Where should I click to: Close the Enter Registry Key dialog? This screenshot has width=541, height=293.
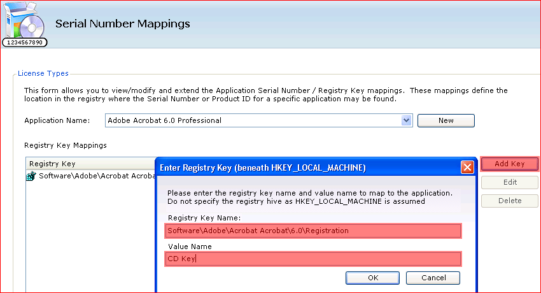467,168
